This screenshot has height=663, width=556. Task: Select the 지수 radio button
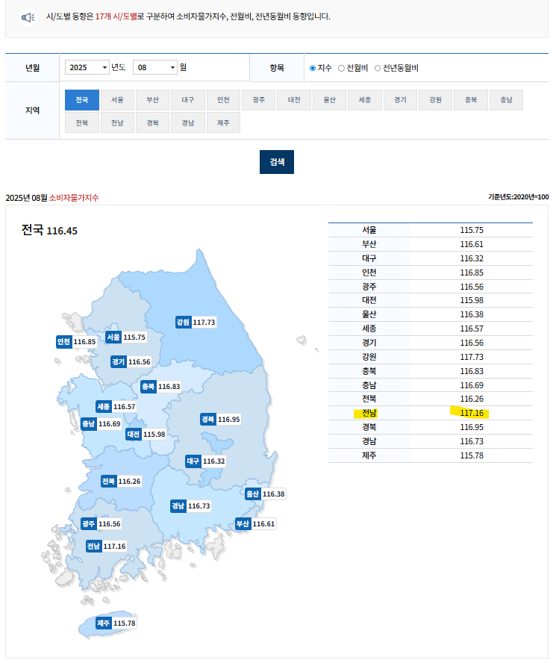[313, 68]
